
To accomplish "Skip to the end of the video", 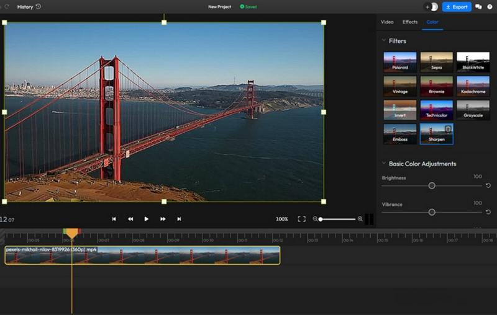I will click(179, 219).
